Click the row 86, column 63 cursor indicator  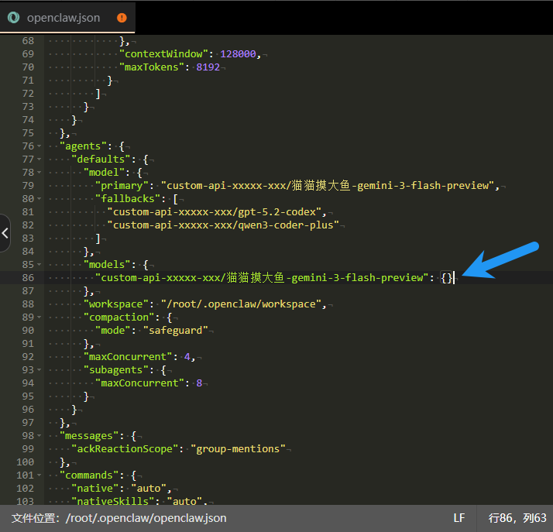click(517, 518)
